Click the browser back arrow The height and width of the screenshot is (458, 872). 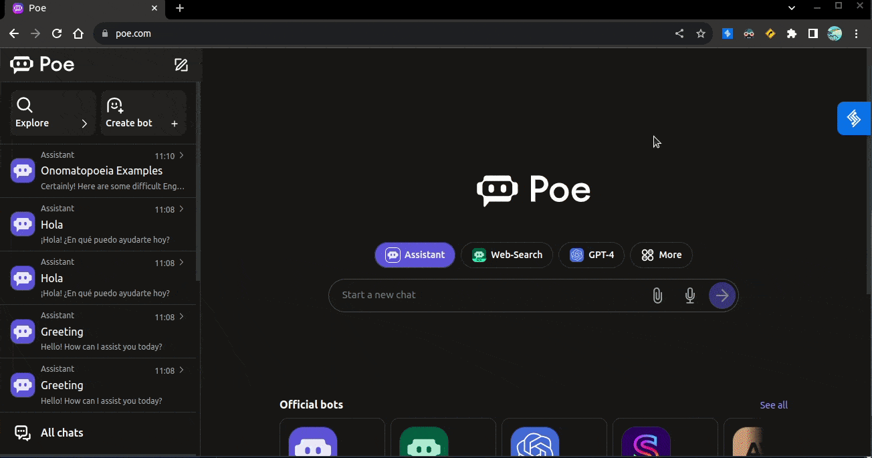[14, 33]
